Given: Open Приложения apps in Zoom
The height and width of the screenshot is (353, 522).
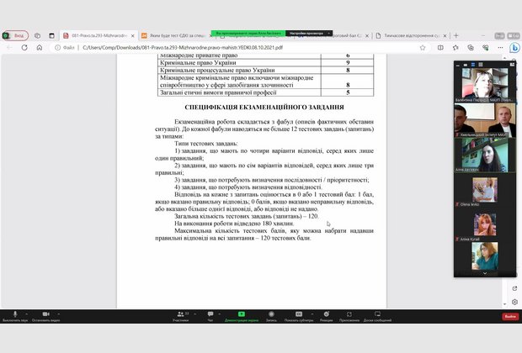Looking at the screenshot, I should (x=349, y=316).
